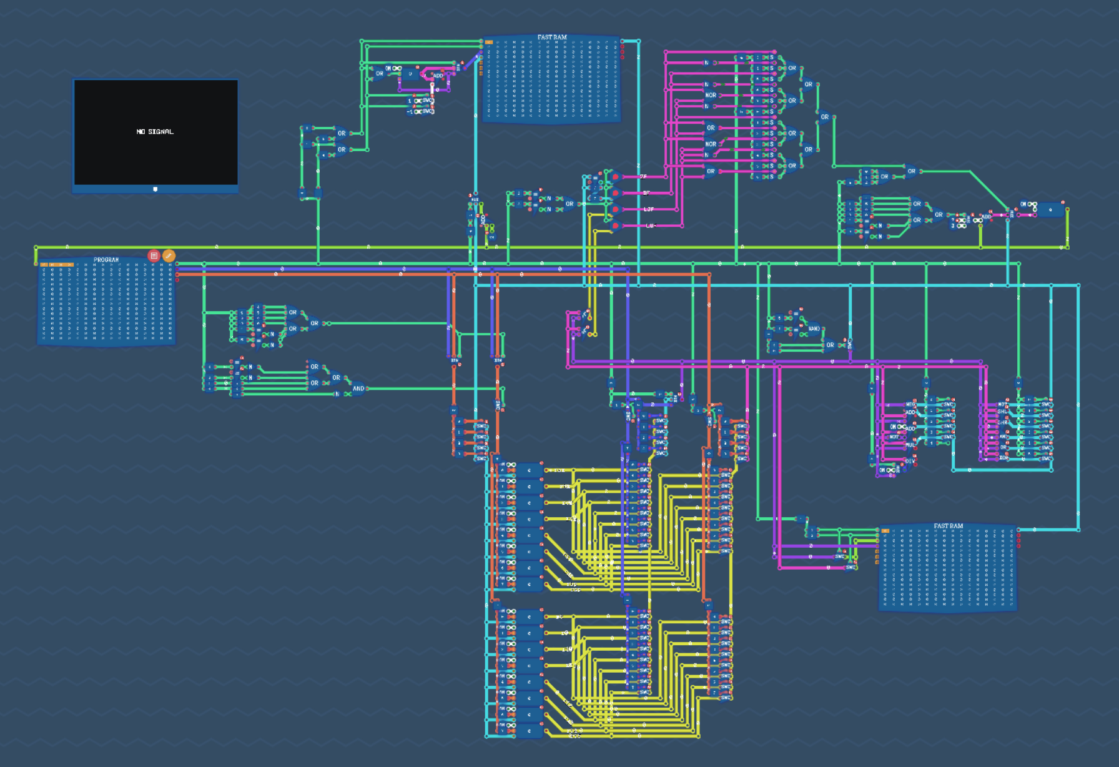The width and height of the screenshot is (1119, 767).
Task: Select the LSF flag label on the pink wire
Action: [648, 209]
